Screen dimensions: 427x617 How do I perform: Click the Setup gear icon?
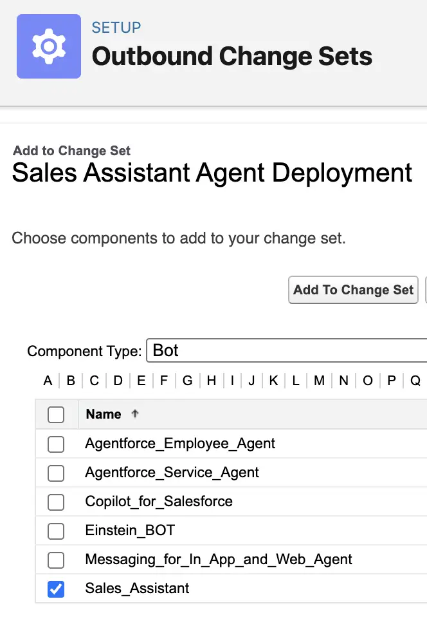point(49,46)
